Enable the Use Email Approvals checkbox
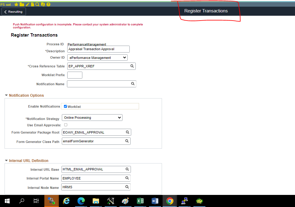This screenshot has width=295, height=207. pyautogui.click(x=66, y=125)
